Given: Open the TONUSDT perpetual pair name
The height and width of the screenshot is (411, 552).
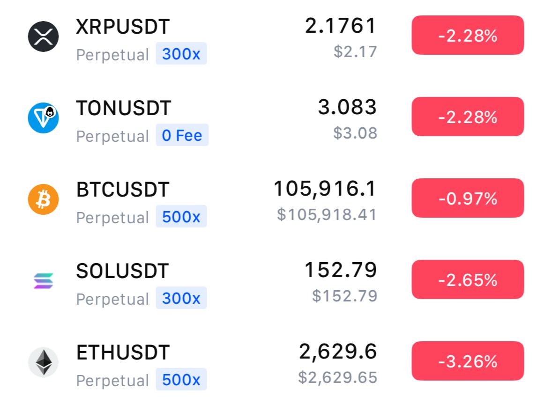Looking at the screenshot, I should [x=124, y=108].
